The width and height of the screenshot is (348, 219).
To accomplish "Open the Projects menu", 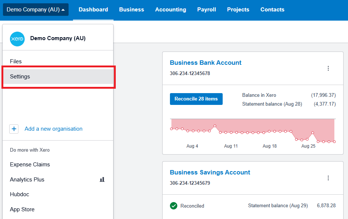I will click(238, 10).
